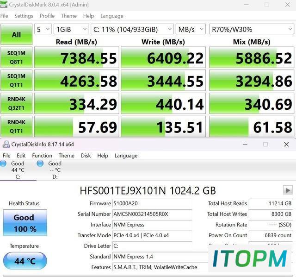
Task: Open CrystalDiskInfo Edit menu
Action: [21, 156]
